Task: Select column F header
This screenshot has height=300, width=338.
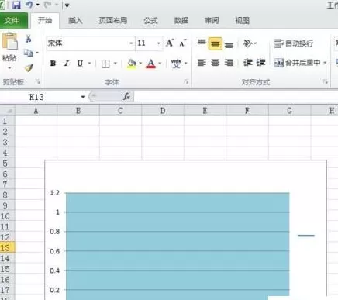Action: tap(247, 111)
